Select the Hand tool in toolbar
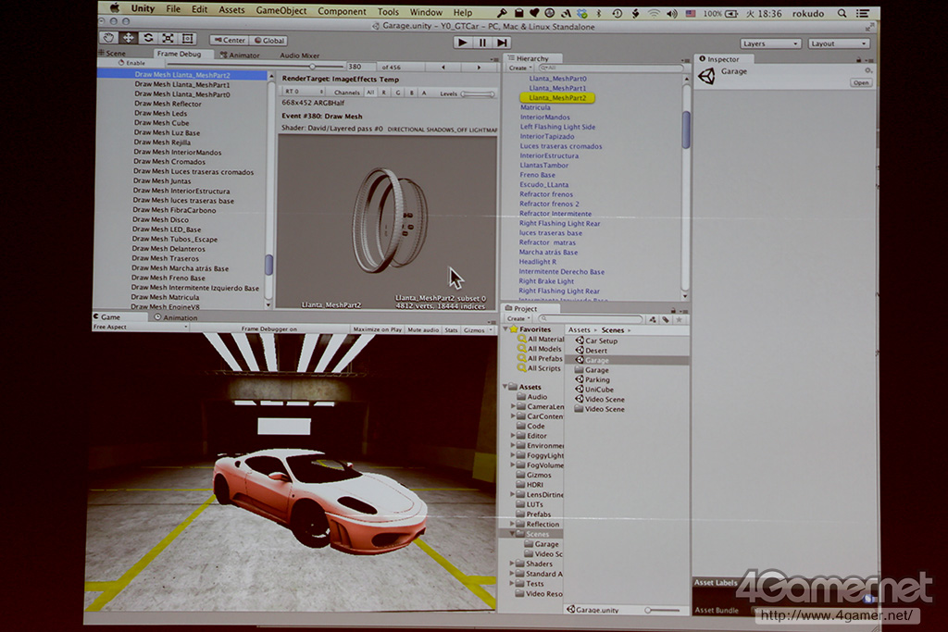The image size is (948, 632). (108, 38)
